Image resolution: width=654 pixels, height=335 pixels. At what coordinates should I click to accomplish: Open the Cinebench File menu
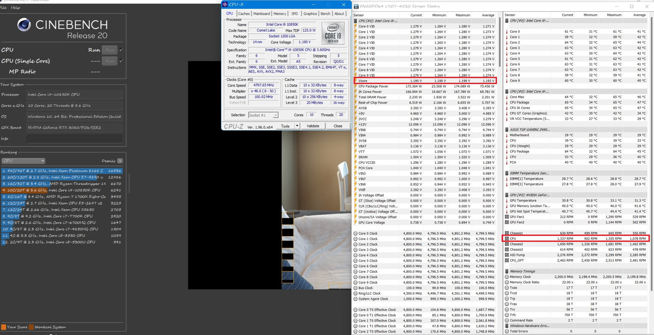pos(4,8)
